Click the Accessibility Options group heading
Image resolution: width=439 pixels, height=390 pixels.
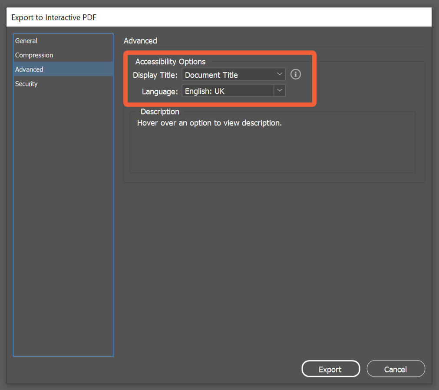pos(170,61)
